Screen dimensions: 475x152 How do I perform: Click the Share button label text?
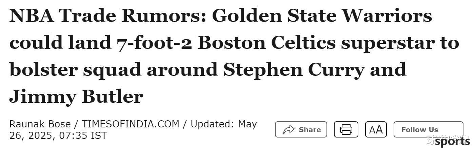[x=310, y=129]
